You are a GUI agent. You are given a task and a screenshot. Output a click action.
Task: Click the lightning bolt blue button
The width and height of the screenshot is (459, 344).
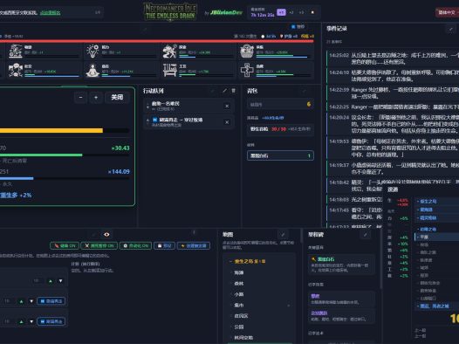[x=194, y=245]
